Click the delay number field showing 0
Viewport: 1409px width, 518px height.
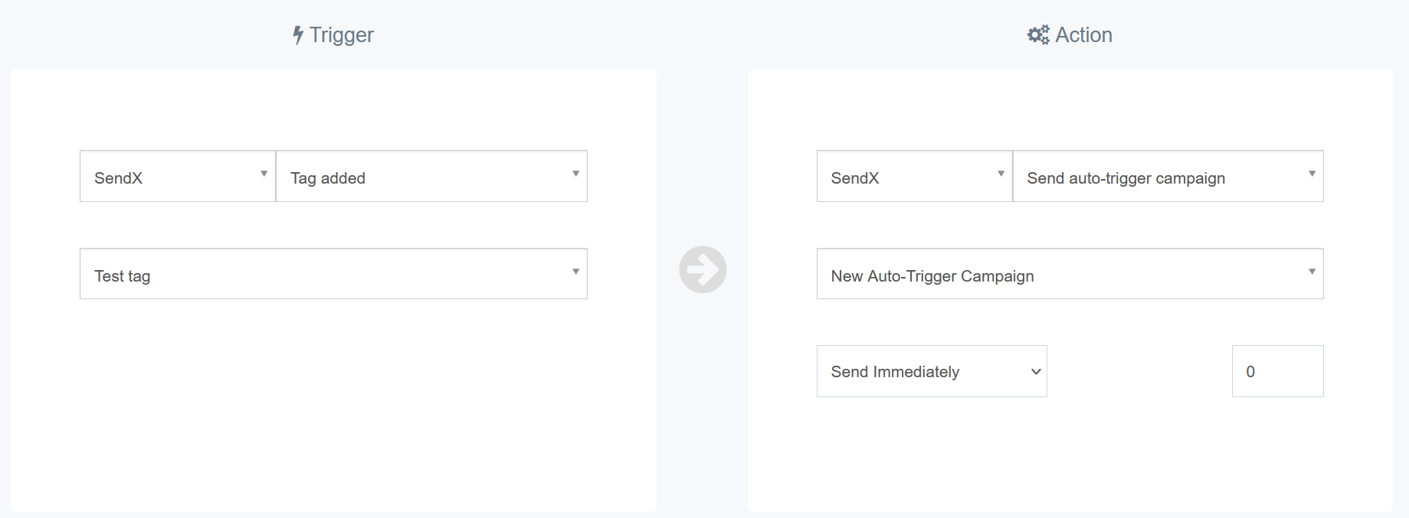pyautogui.click(x=1278, y=371)
